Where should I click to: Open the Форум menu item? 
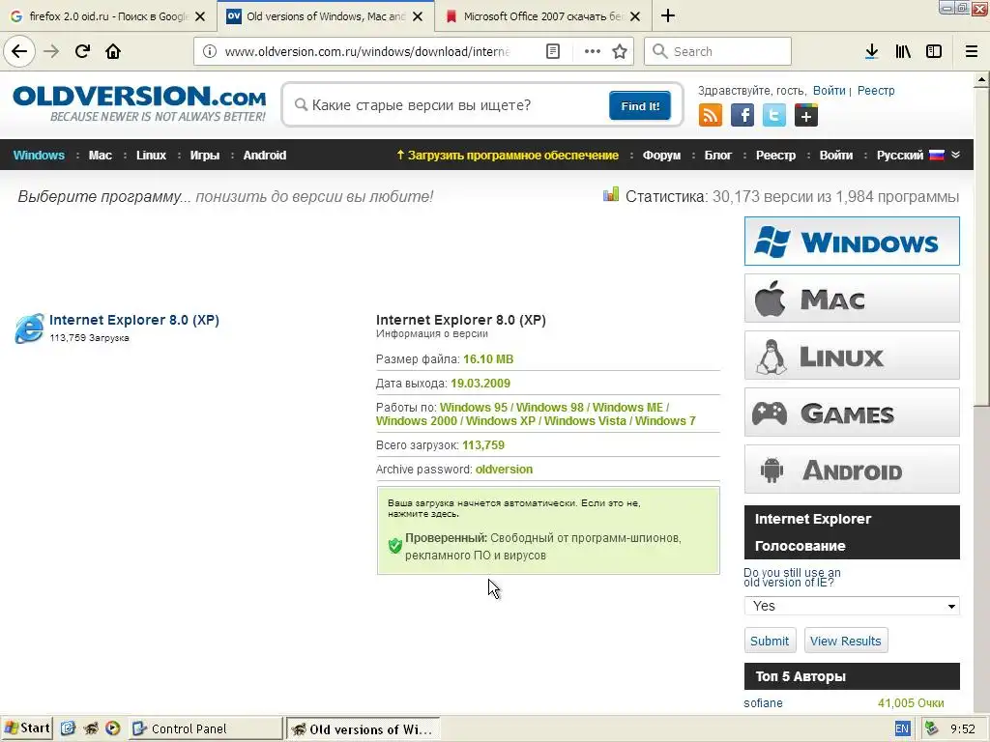[661, 156]
